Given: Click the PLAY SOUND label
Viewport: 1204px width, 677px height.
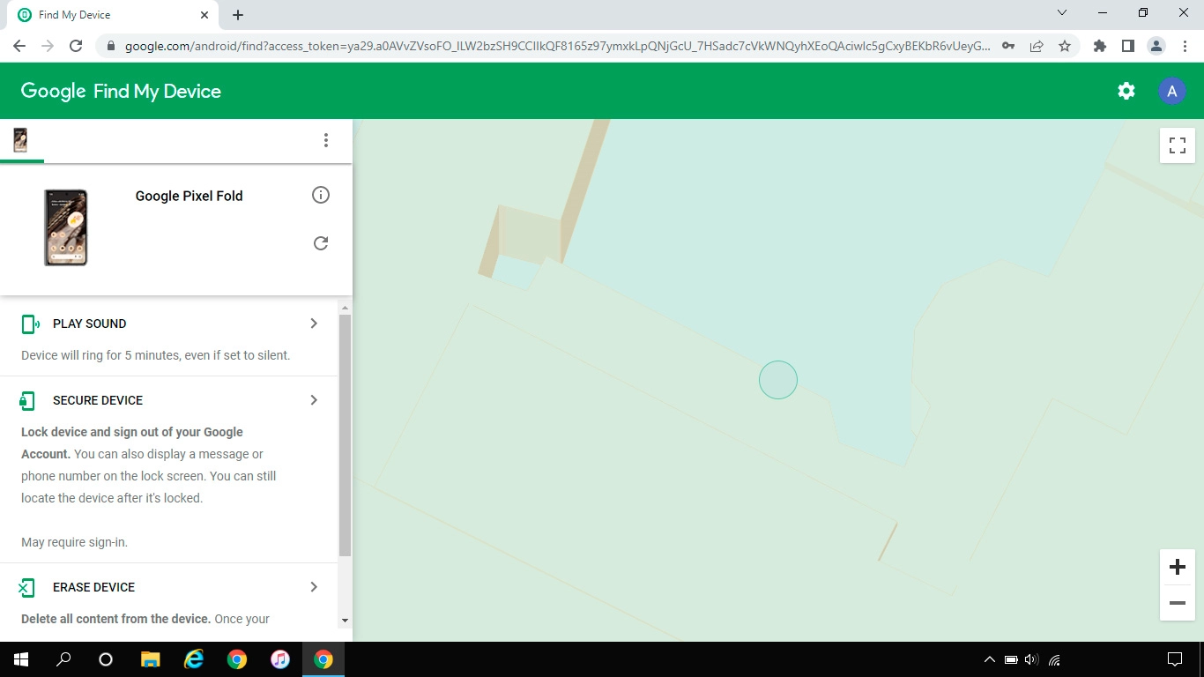Looking at the screenshot, I should pos(89,324).
